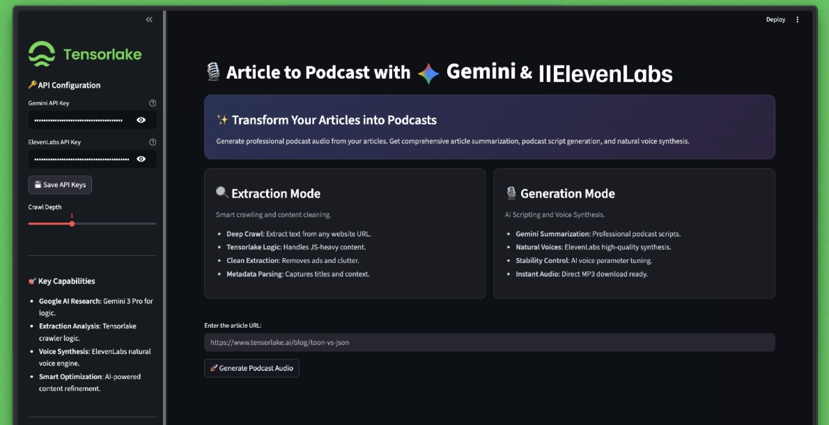Expand the Key Capabilities section
Screen dimensions: 829x425
(x=66, y=281)
